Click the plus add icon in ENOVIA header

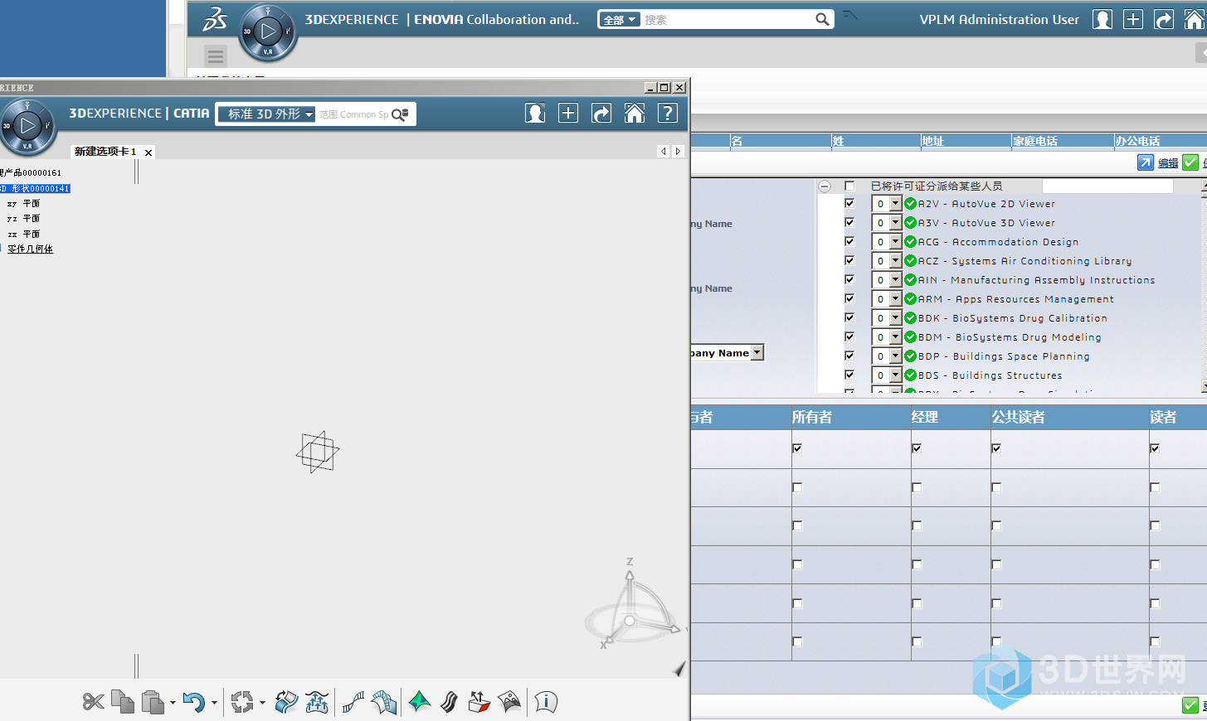(1133, 19)
